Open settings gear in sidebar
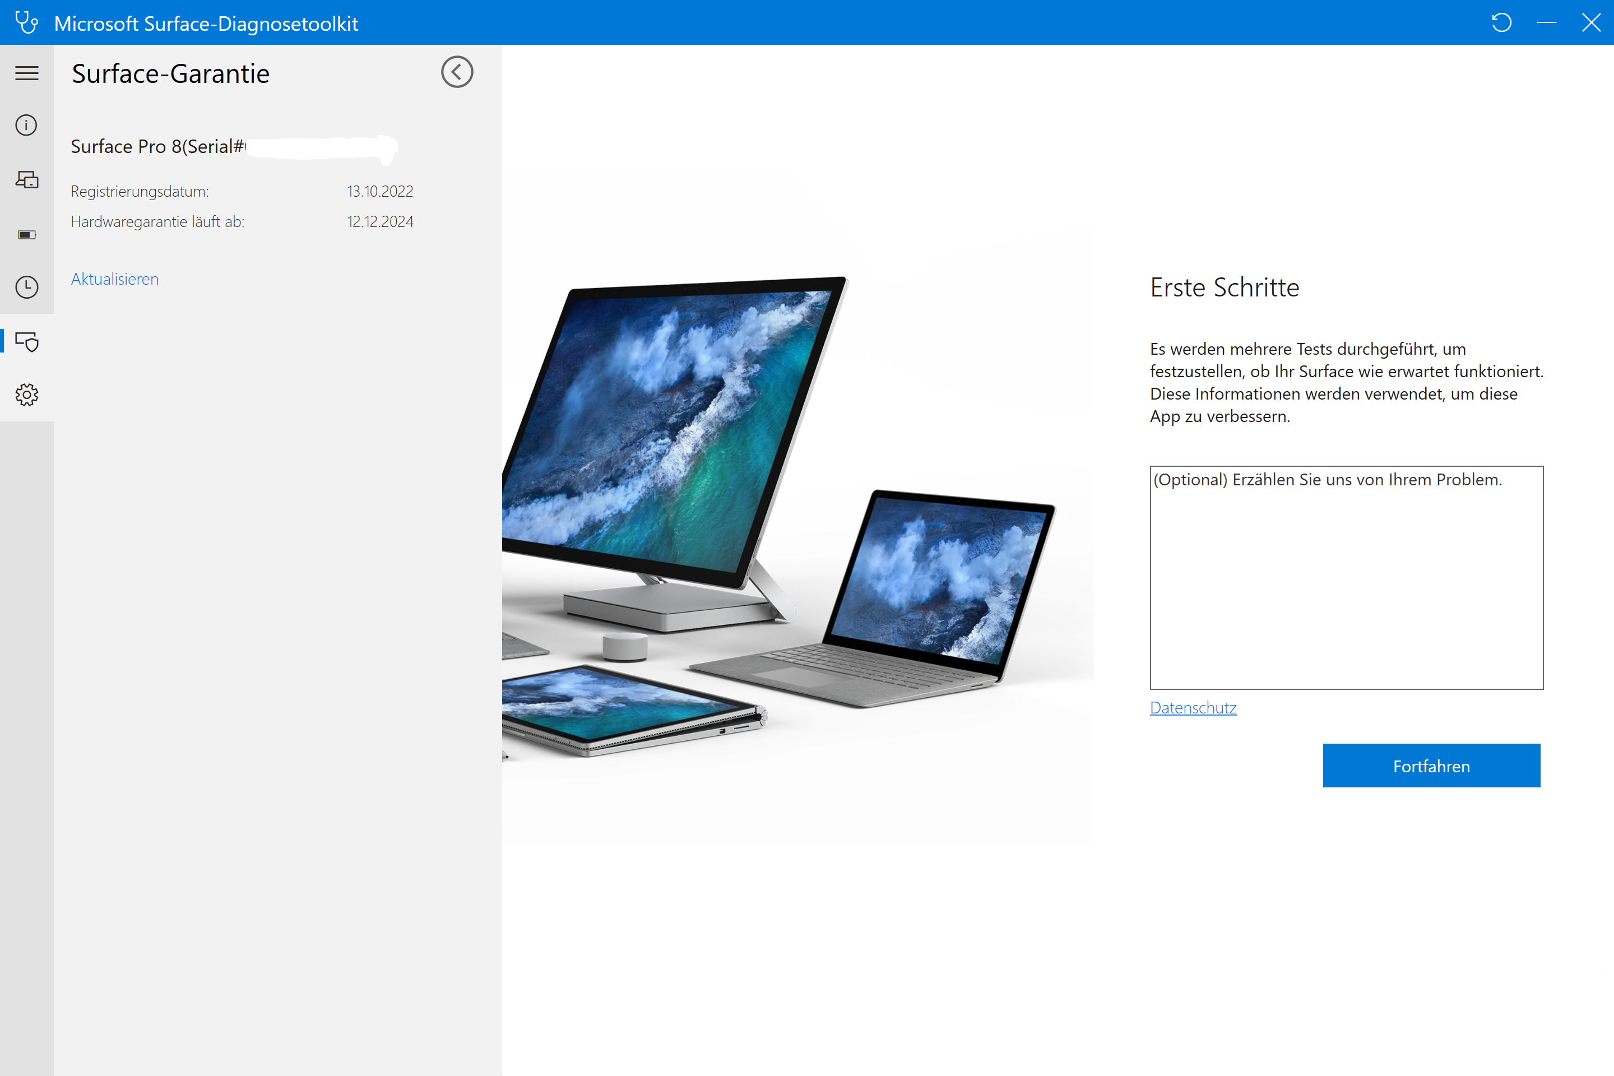The image size is (1614, 1076). pyautogui.click(x=27, y=395)
